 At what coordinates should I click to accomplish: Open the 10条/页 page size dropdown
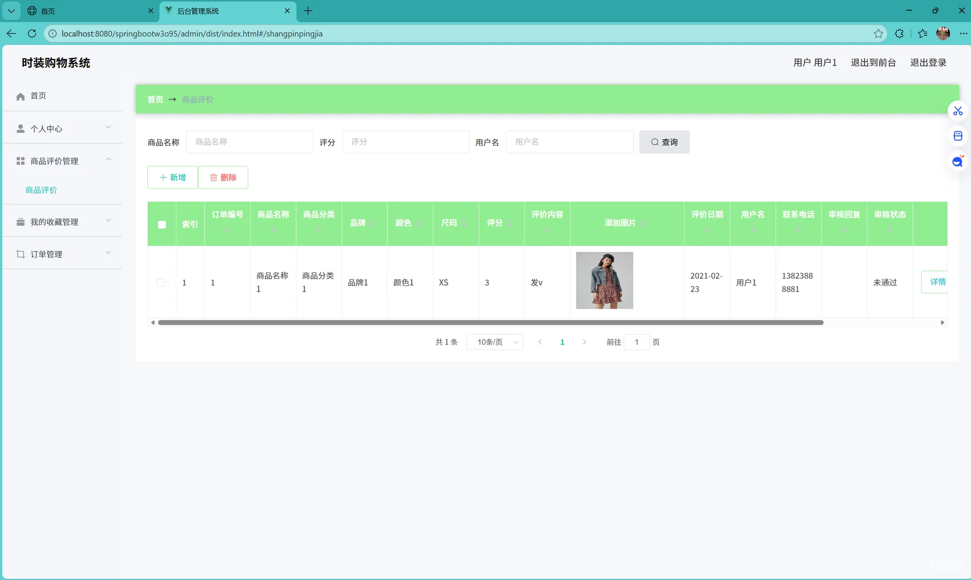click(x=495, y=342)
